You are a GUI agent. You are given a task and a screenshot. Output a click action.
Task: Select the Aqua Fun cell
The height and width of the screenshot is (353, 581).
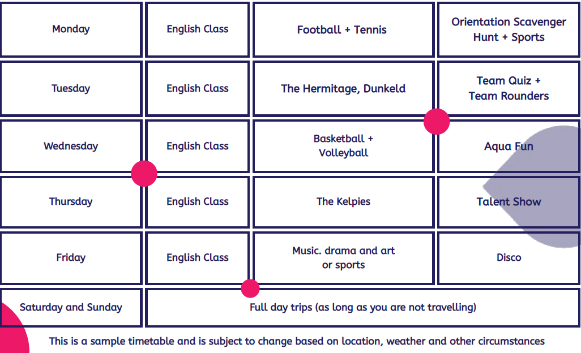(509, 146)
